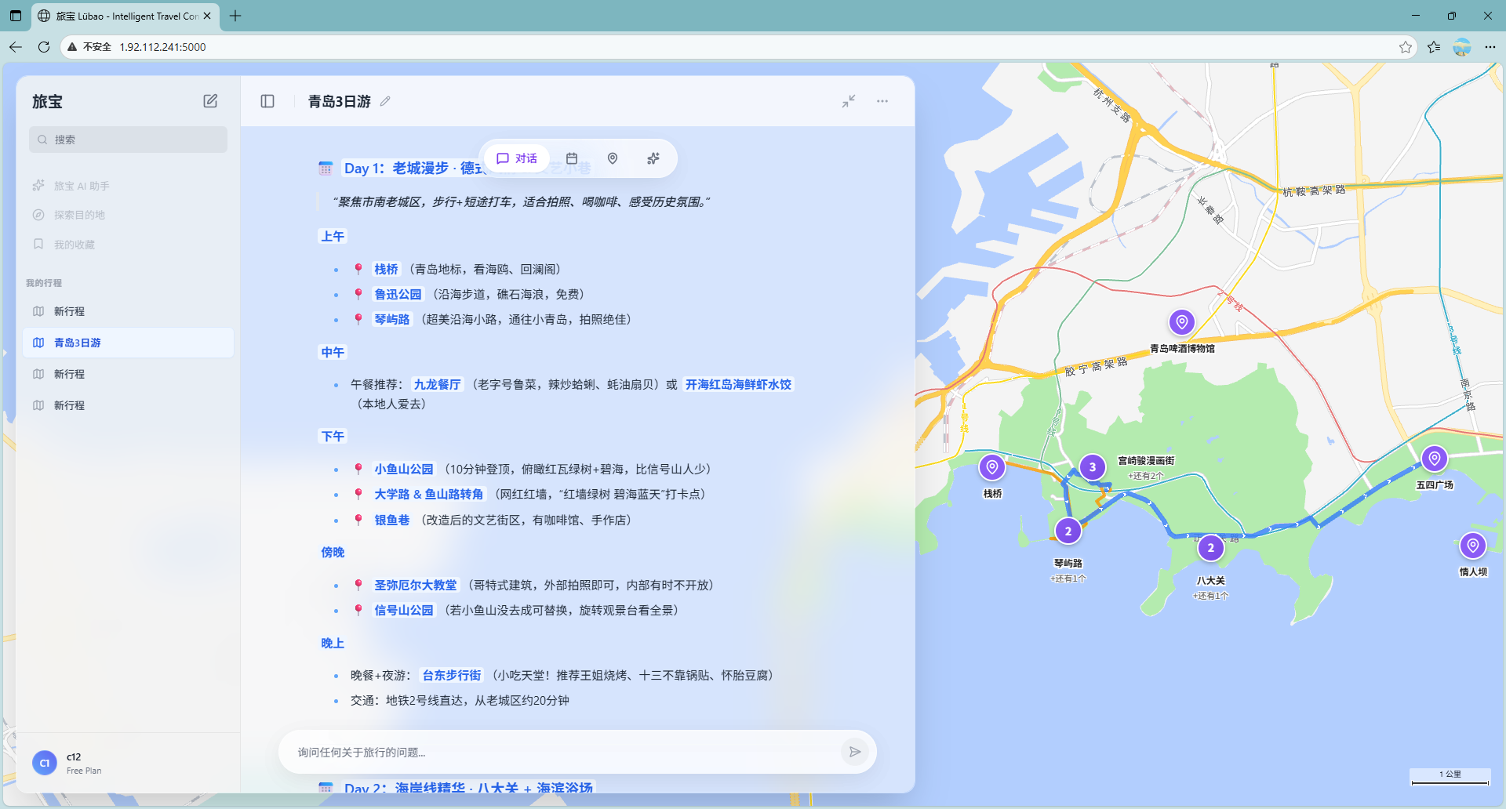Viewport: 1506px width, 809px height.
Task: Open the 开海红岛海鲜虾水饺 link
Action: (x=738, y=384)
